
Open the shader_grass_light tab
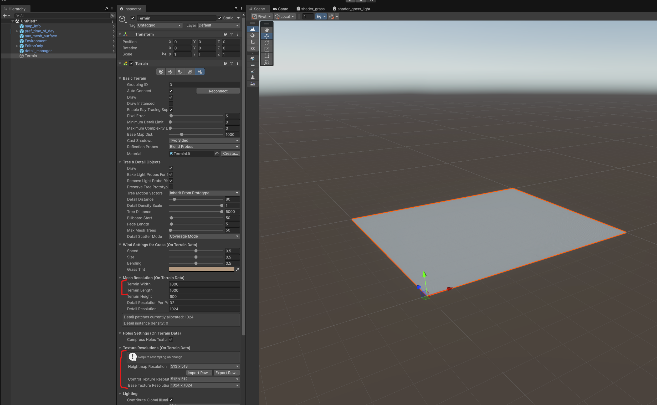click(351, 9)
